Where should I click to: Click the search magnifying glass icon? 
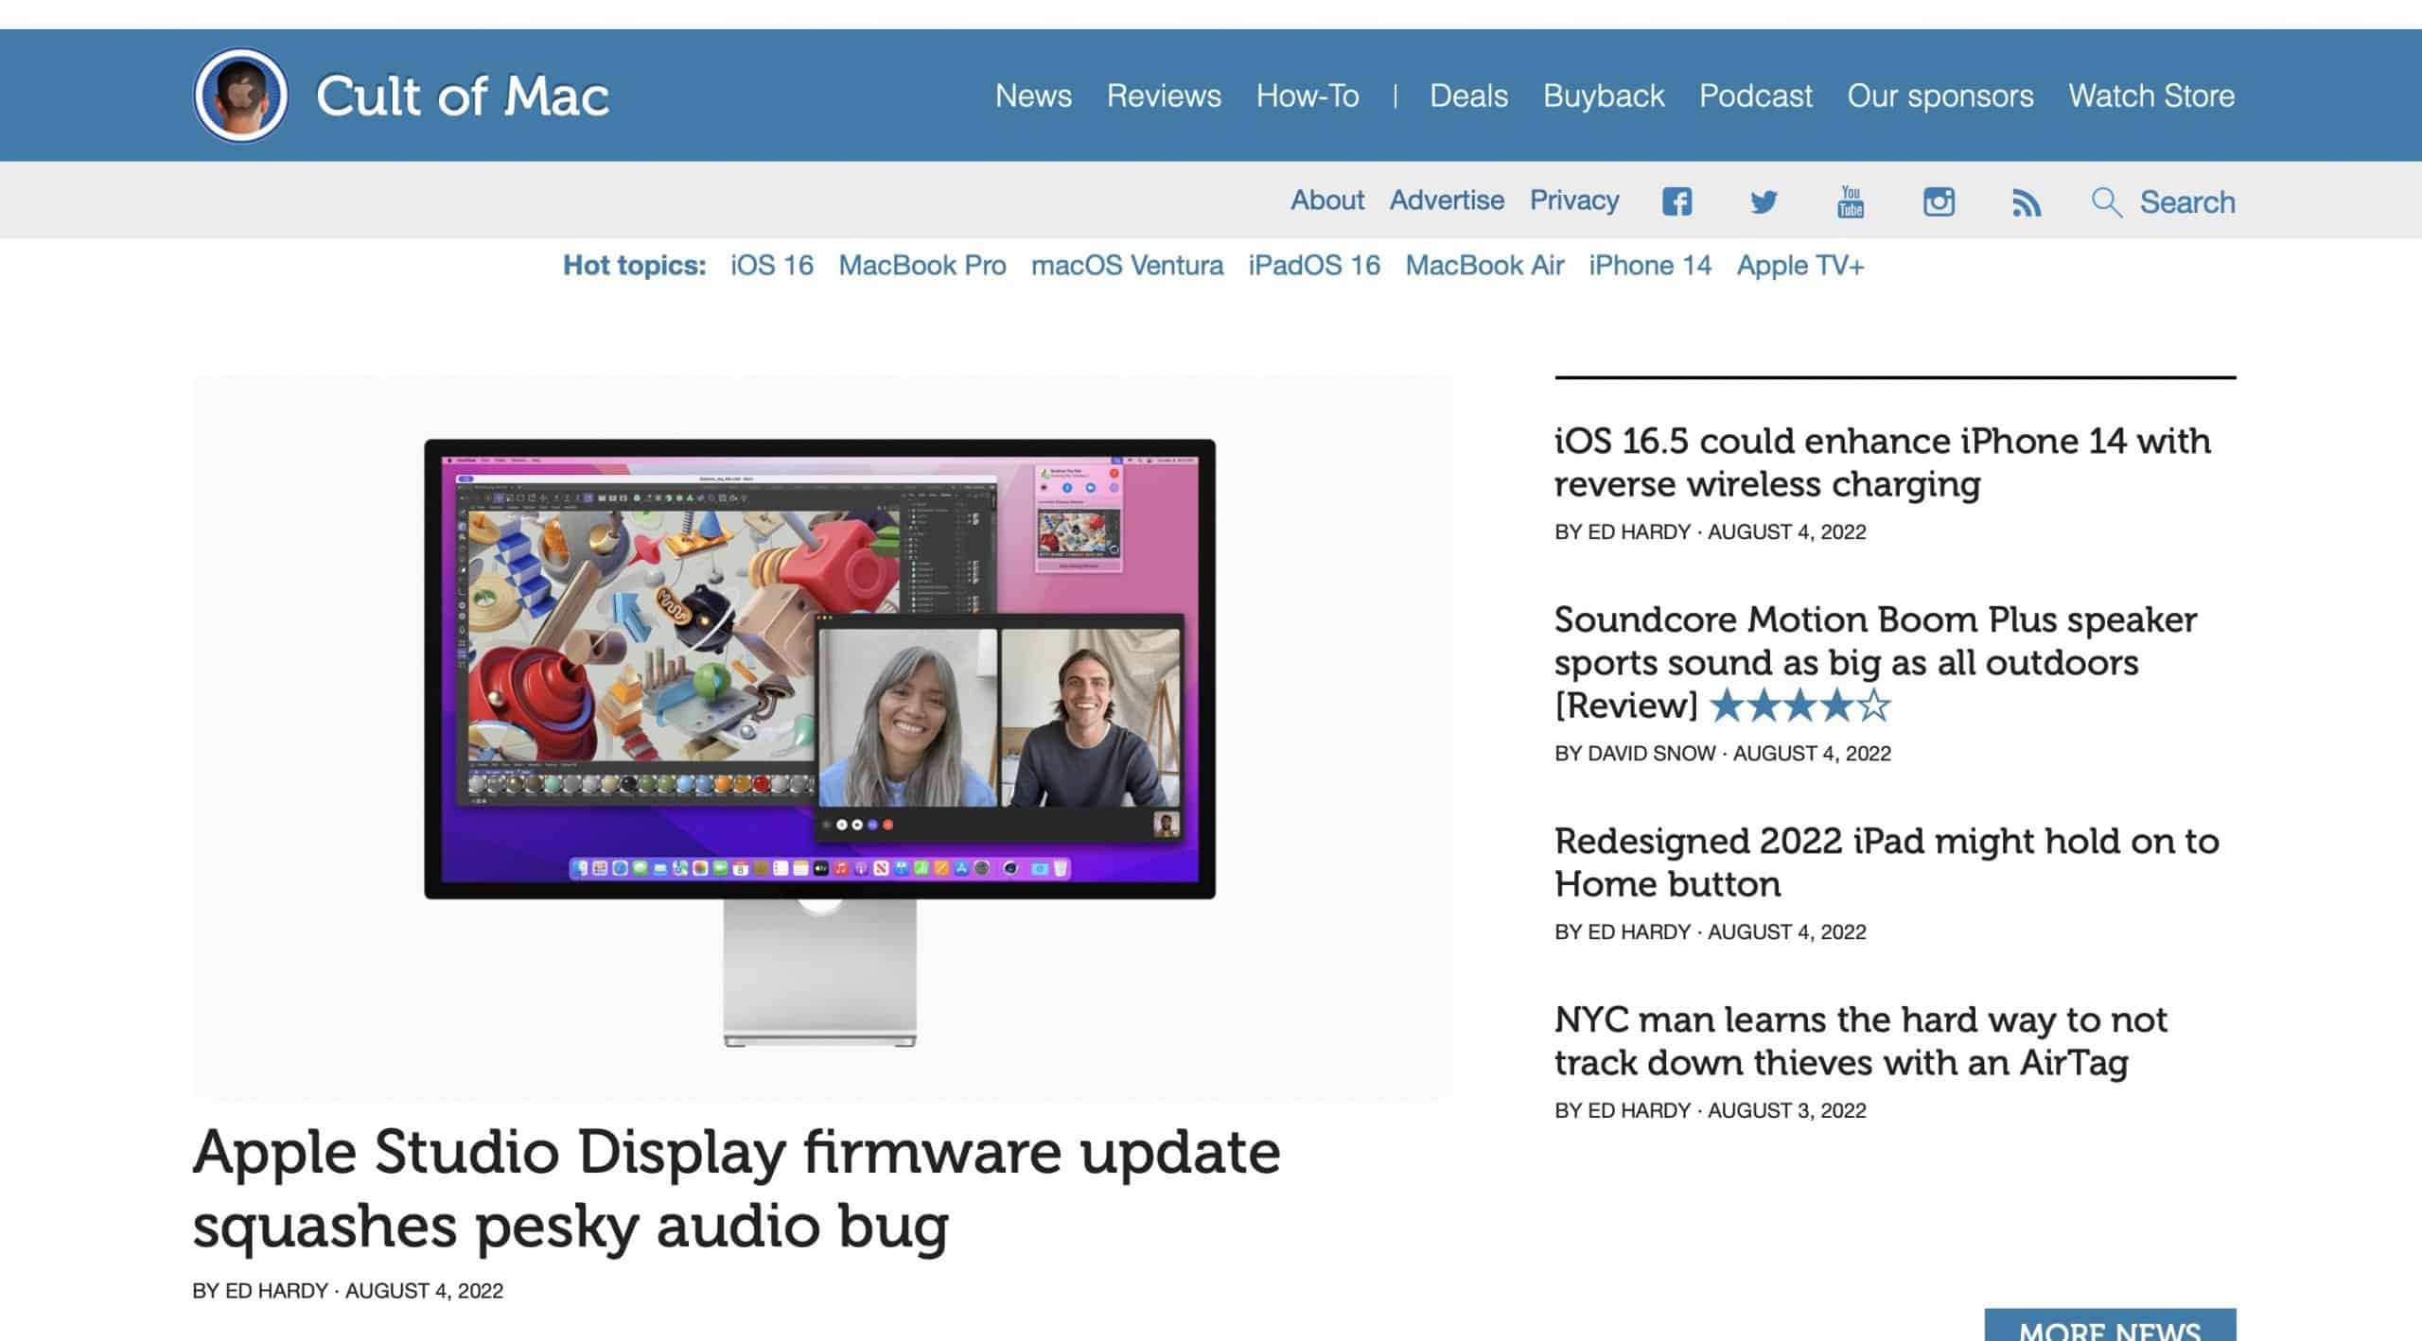[2106, 202]
